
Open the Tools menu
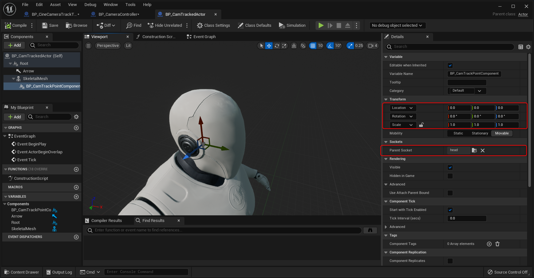tap(131, 5)
